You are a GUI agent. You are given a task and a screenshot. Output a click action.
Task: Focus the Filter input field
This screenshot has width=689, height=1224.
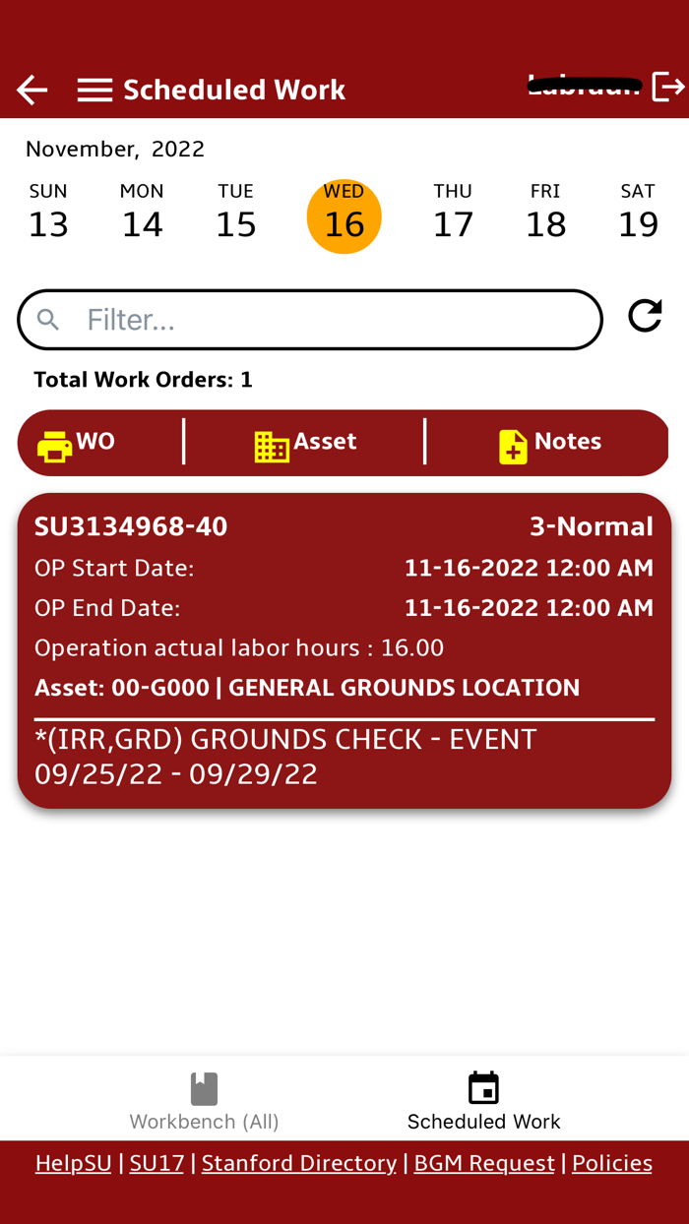click(x=310, y=320)
